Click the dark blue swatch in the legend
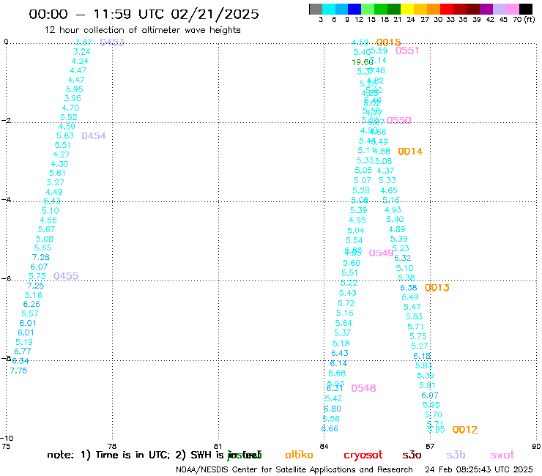This screenshot has width=542, height=476. [354, 9]
